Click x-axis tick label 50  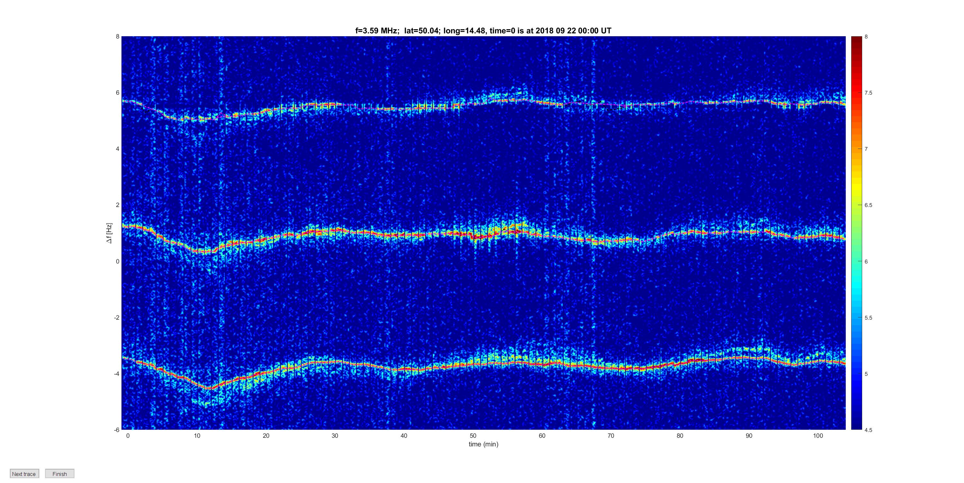[x=473, y=436]
